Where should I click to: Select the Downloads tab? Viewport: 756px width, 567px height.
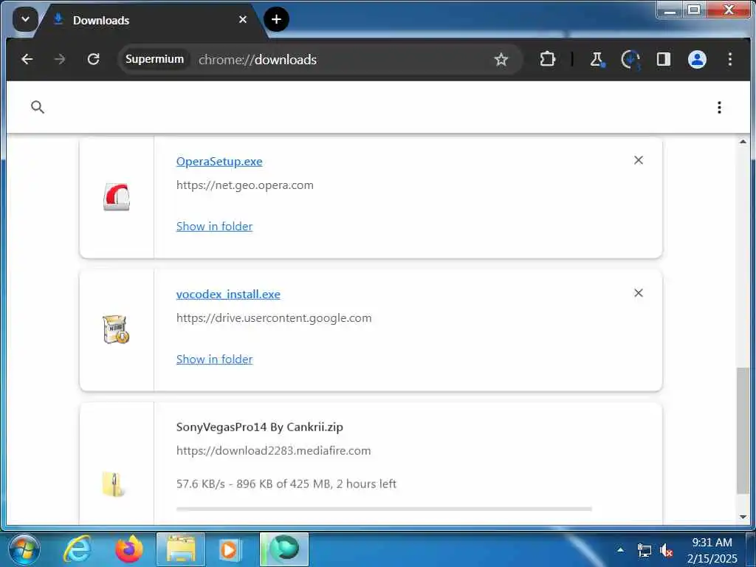149,20
